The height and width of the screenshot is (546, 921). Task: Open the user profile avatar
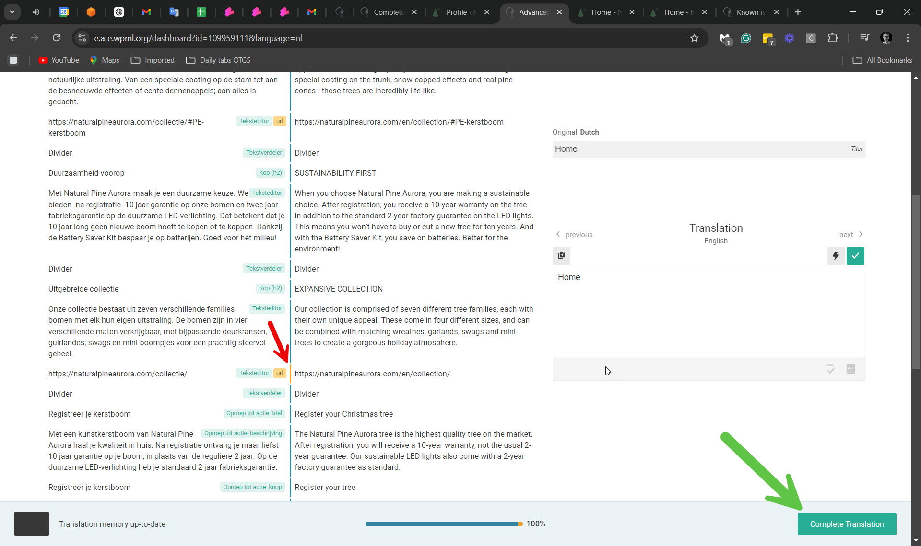tap(886, 38)
